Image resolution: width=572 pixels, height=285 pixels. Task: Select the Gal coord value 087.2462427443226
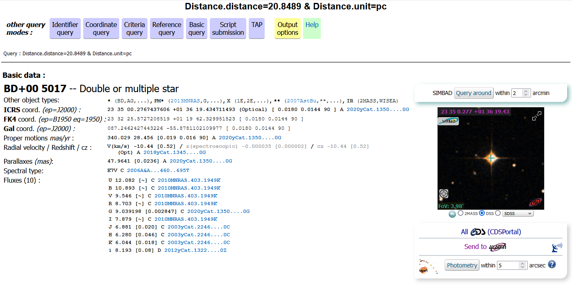point(134,128)
